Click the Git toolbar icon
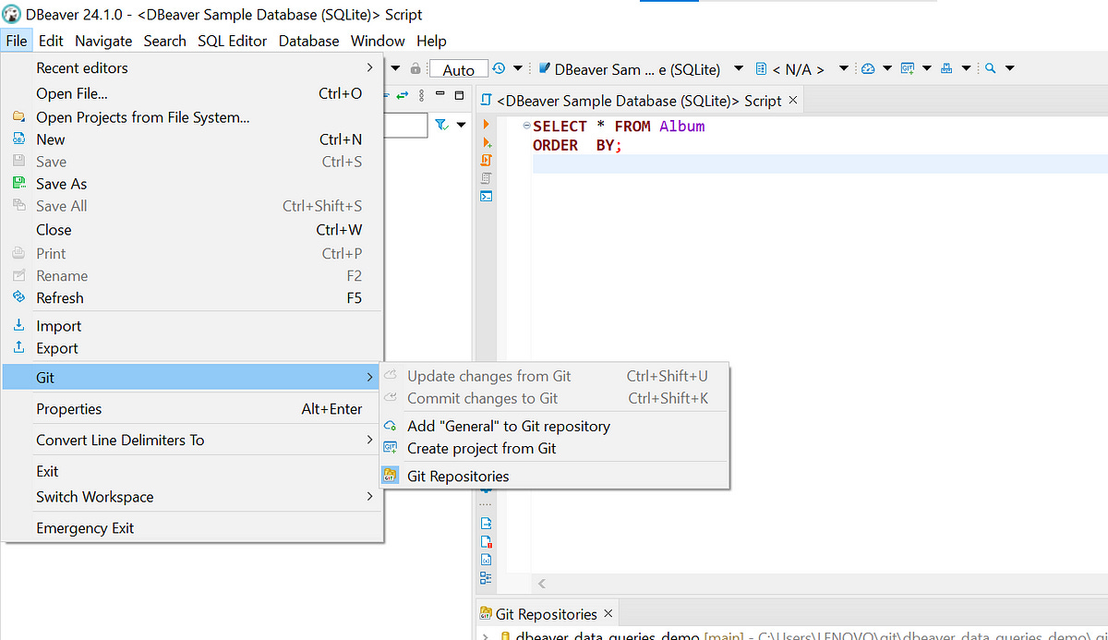Viewport: 1108px width, 640px height. pos(908,68)
